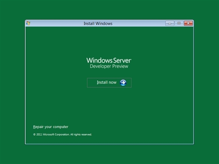Click the 2011 Microsoft Corporation copyright notice
This screenshot has height=164, width=219.
[62, 134]
